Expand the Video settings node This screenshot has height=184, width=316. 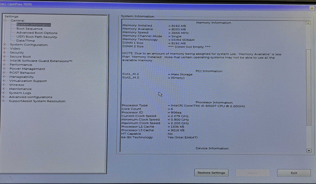[x=5, y=48]
